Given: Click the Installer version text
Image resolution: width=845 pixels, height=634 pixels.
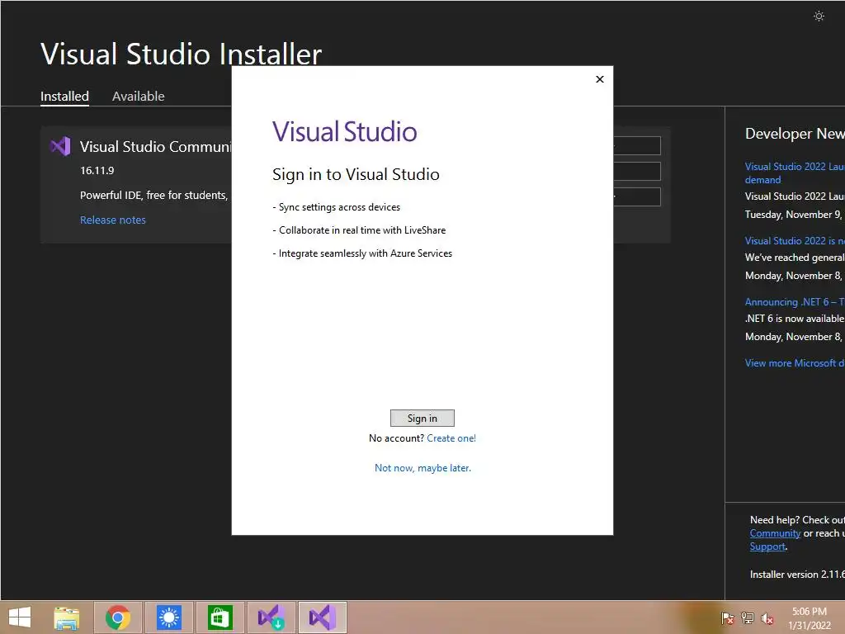Looking at the screenshot, I should click(797, 575).
